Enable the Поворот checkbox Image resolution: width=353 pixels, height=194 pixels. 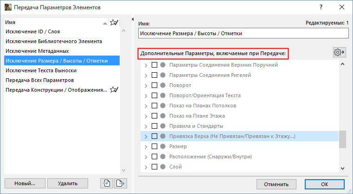coord(154,86)
